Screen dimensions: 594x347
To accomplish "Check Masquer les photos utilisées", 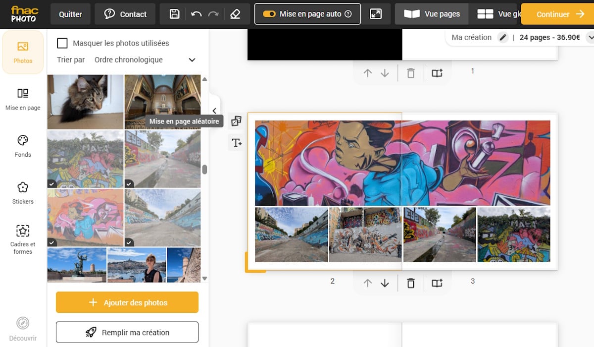I will click(62, 43).
